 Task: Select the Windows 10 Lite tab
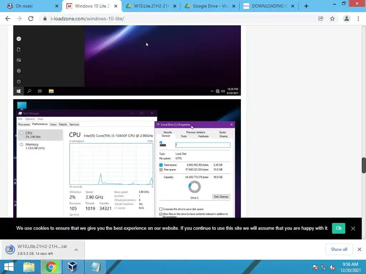click(x=92, y=6)
